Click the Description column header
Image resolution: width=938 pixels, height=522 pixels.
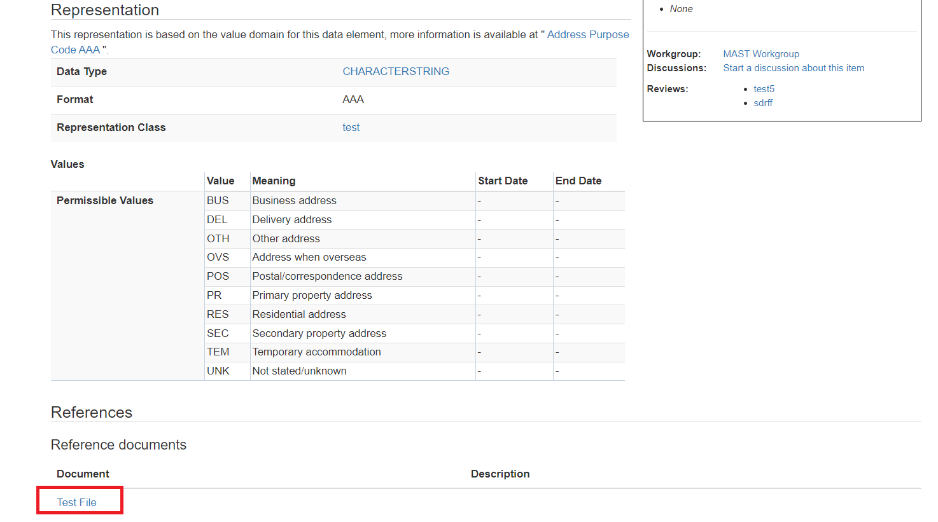[500, 474]
